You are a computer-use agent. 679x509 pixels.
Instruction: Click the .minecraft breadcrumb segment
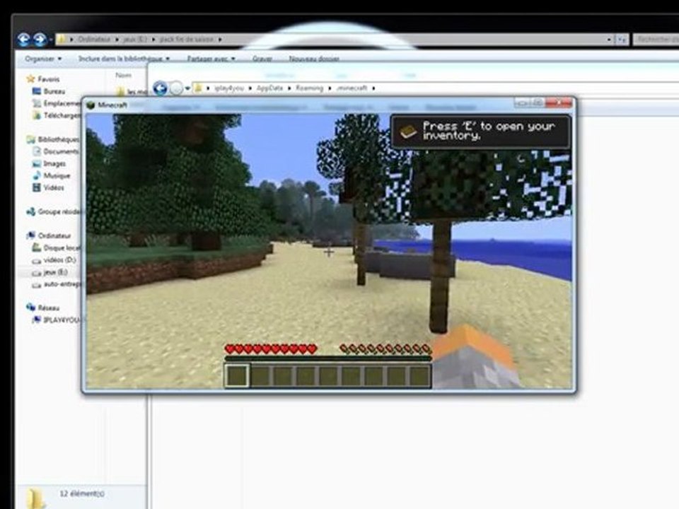[x=352, y=88]
